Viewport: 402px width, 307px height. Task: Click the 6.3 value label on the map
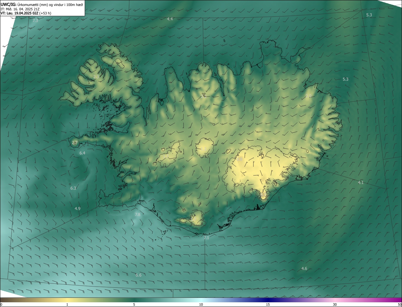pyautogui.click(x=73, y=188)
